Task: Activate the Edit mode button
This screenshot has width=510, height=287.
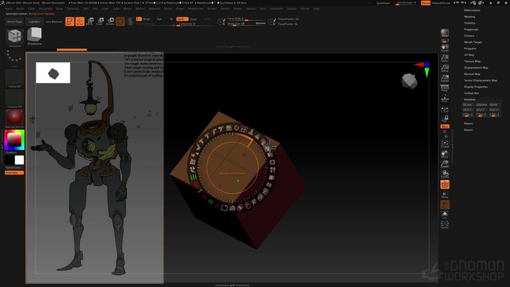Action: coord(70,22)
